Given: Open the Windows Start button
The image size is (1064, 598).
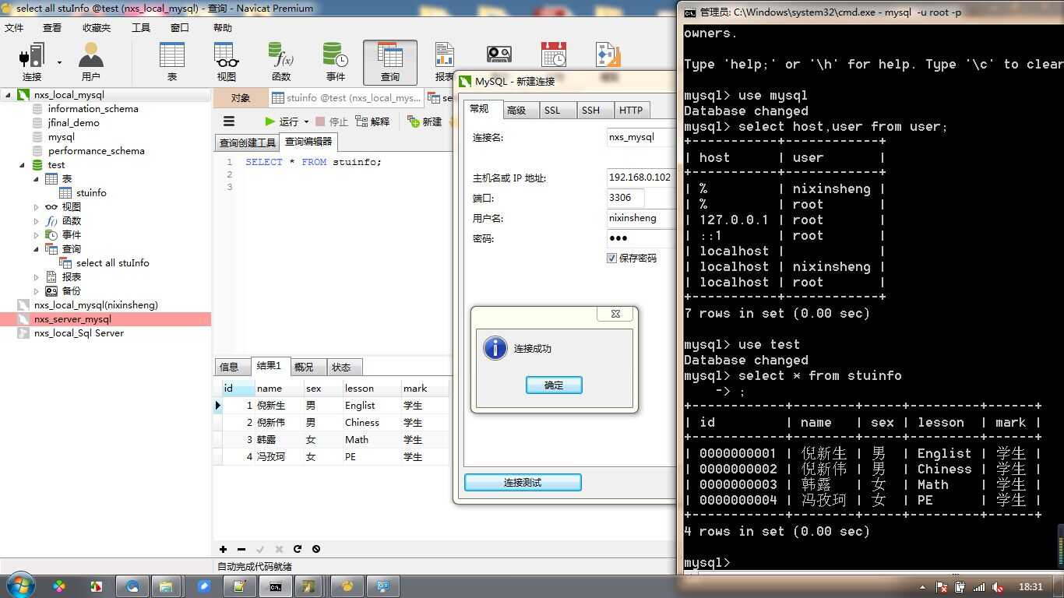Looking at the screenshot, I should pyautogui.click(x=19, y=586).
